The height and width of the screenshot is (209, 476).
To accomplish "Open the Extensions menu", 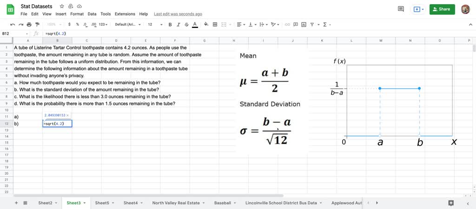I will [125, 14].
